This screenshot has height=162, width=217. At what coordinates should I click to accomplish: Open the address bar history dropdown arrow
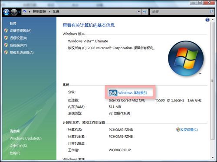(138, 12)
